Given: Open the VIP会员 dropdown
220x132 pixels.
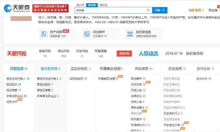Looking at the screenshot, I should 197,10.
